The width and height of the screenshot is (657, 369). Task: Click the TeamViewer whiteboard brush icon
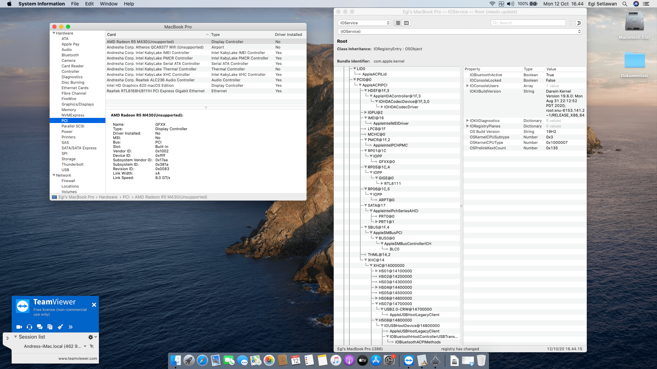pos(60,327)
